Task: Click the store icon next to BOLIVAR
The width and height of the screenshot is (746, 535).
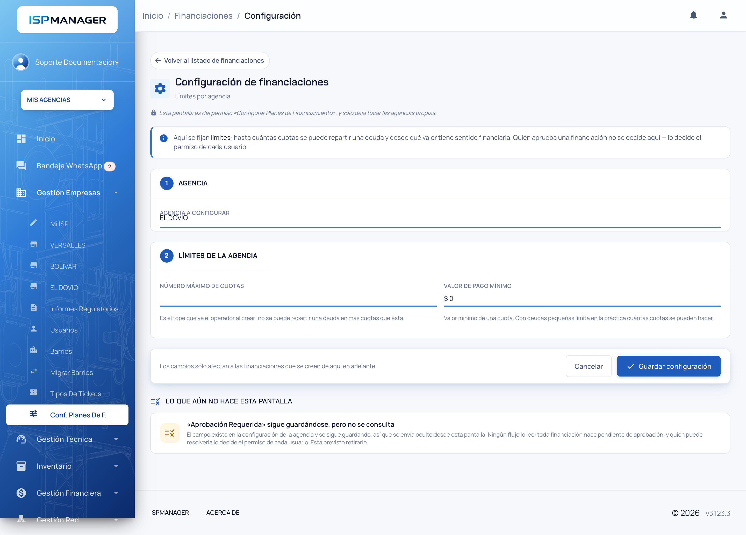Action: click(x=34, y=265)
